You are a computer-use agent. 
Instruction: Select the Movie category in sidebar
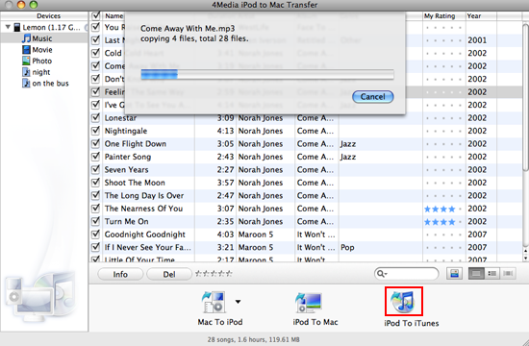click(38, 50)
